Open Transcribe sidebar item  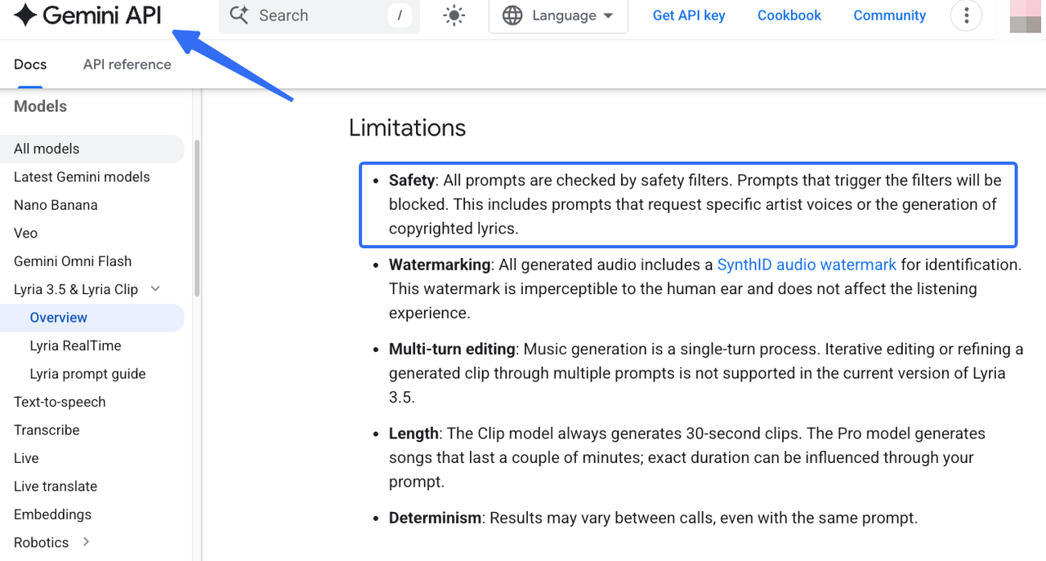click(47, 430)
